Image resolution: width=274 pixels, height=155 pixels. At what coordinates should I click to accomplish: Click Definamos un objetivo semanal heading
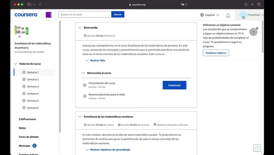222,25
